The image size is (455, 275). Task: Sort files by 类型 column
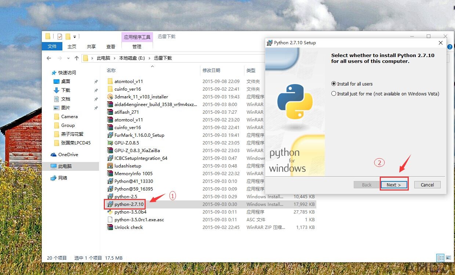click(251, 70)
